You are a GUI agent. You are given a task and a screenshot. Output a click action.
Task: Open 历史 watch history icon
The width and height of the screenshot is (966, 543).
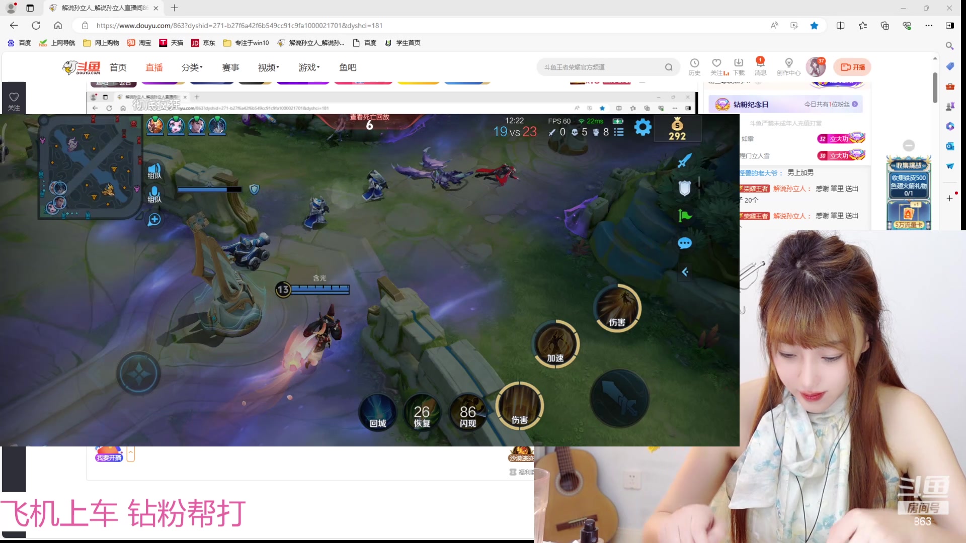click(694, 66)
